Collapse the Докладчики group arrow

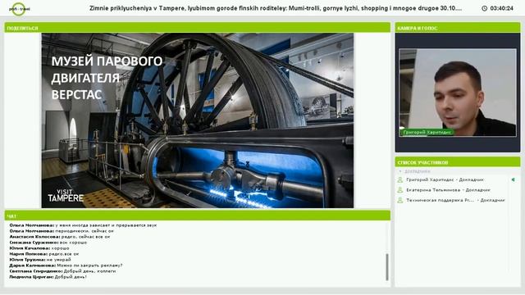[x=400, y=171]
